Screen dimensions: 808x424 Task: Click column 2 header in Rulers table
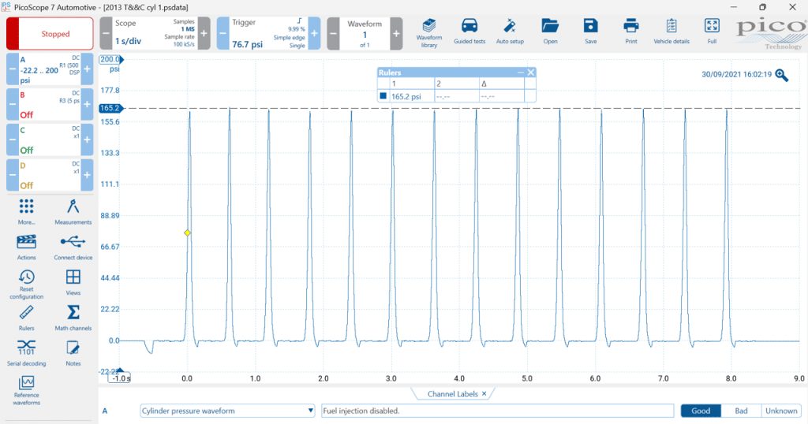(x=457, y=84)
